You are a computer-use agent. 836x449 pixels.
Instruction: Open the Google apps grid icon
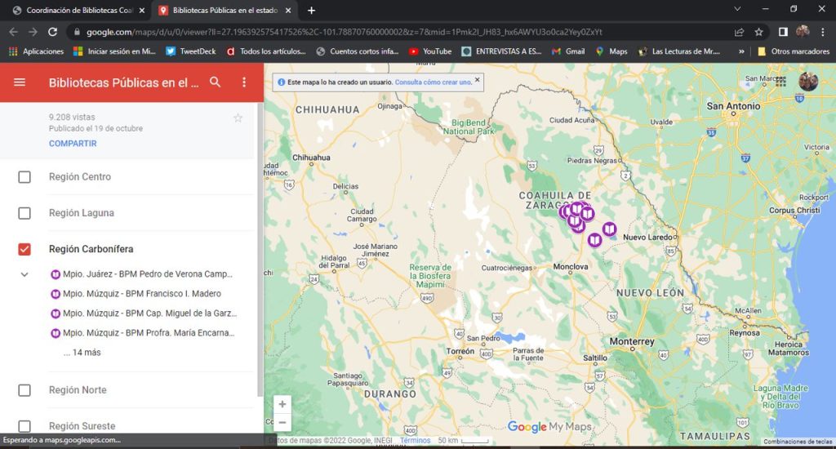[x=781, y=82]
